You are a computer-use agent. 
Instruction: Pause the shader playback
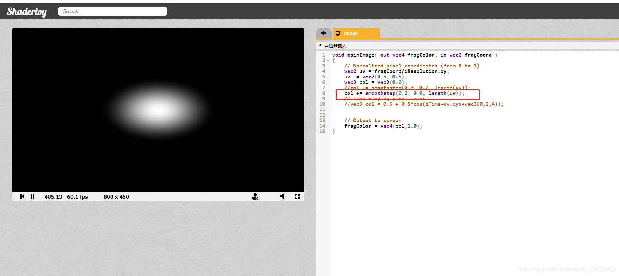coord(32,196)
